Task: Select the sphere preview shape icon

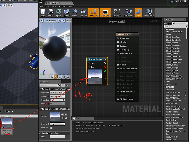Action: click(56, 77)
